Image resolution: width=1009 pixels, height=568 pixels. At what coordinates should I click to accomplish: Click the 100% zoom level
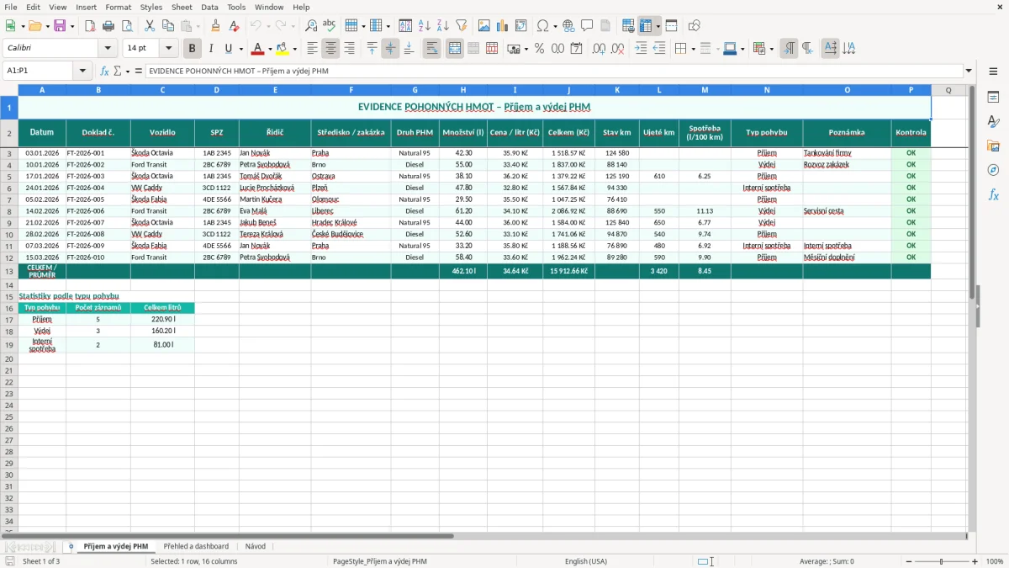995,561
